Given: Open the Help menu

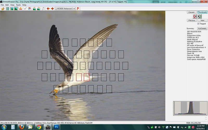Looking at the screenshot, I should [x=24, y=5].
